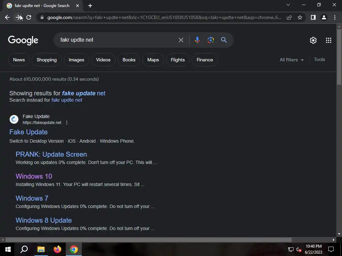Switch to Shopping results
This screenshot has height=256, width=342.
click(x=47, y=60)
